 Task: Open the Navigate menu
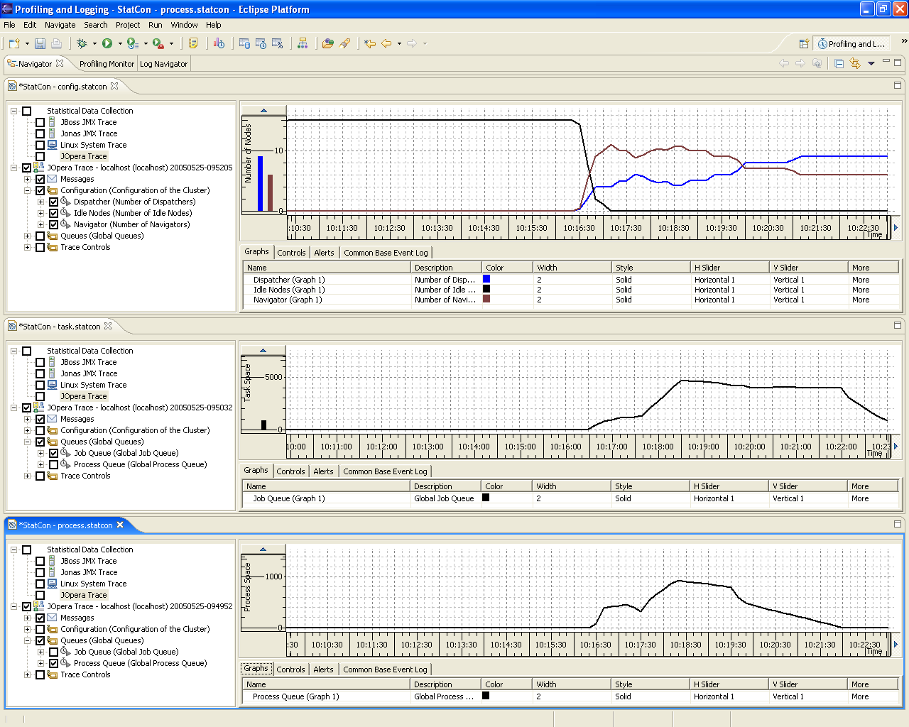tap(60, 25)
